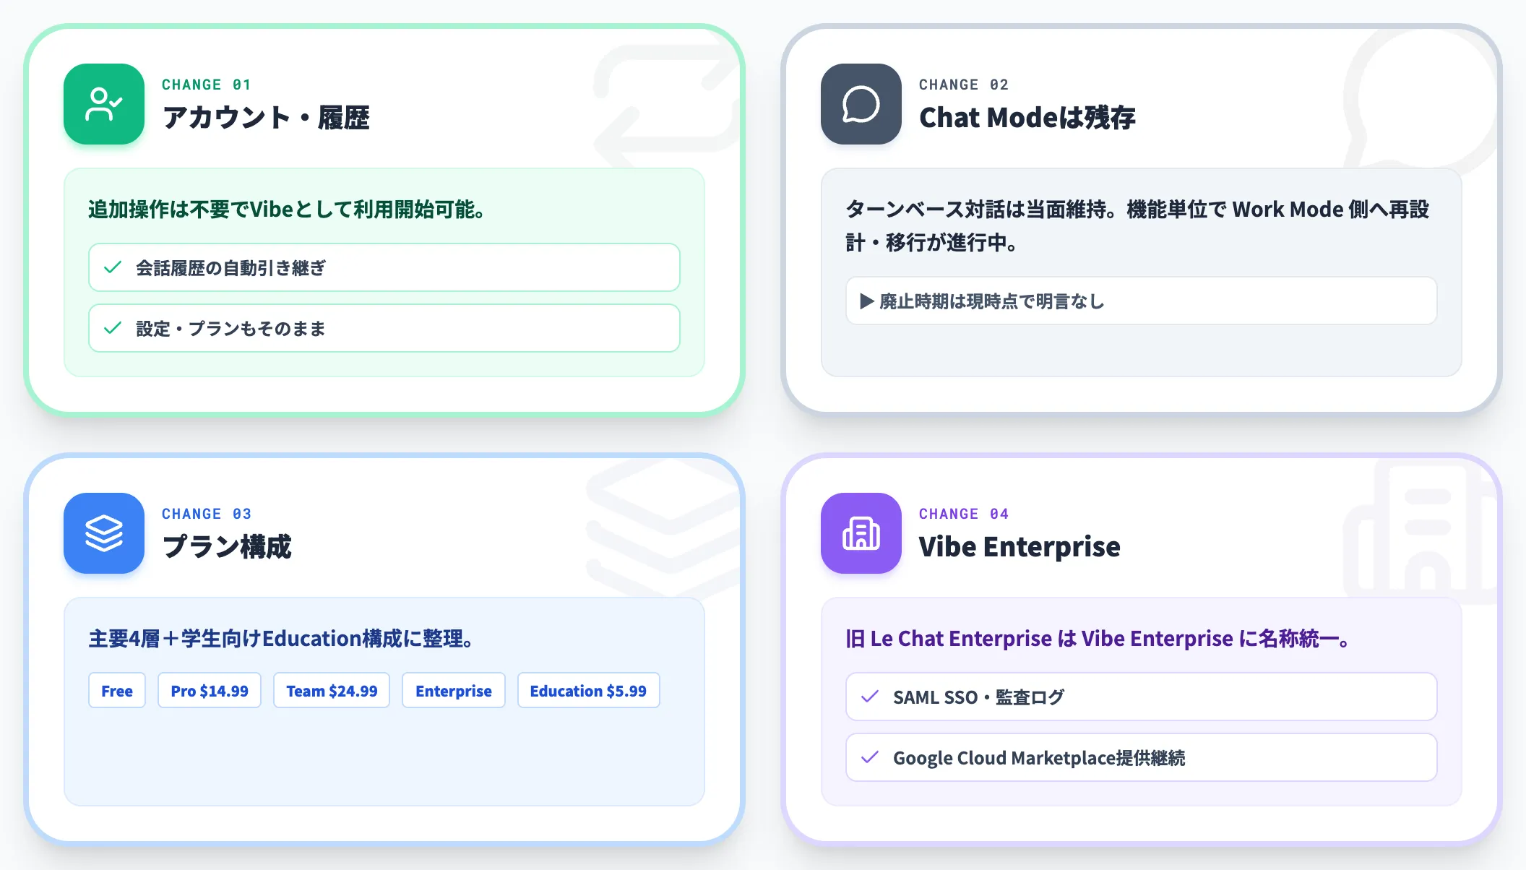
Task: Click the checkmark beside 会話履歴の自動引き継ぎ
Action: pos(113,267)
